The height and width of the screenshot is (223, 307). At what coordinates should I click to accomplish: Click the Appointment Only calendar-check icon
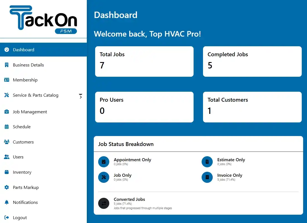pos(103,162)
